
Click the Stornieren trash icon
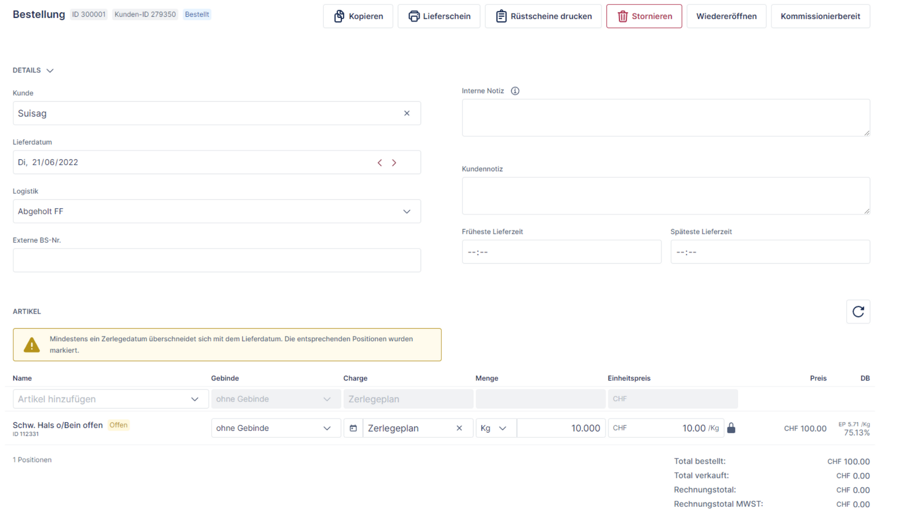(623, 16)
